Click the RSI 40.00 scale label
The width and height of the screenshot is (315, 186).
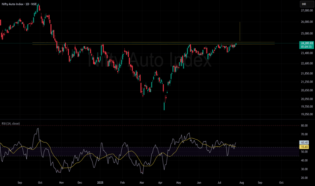point(304,160)
